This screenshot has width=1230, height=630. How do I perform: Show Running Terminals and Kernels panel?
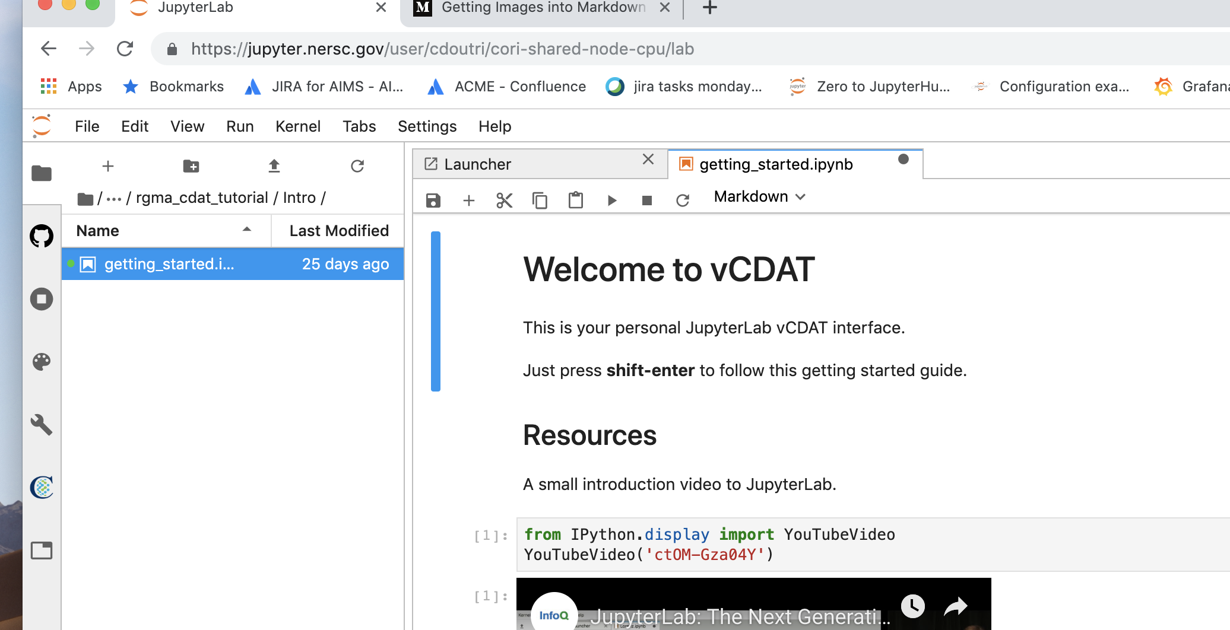point(42,299)
